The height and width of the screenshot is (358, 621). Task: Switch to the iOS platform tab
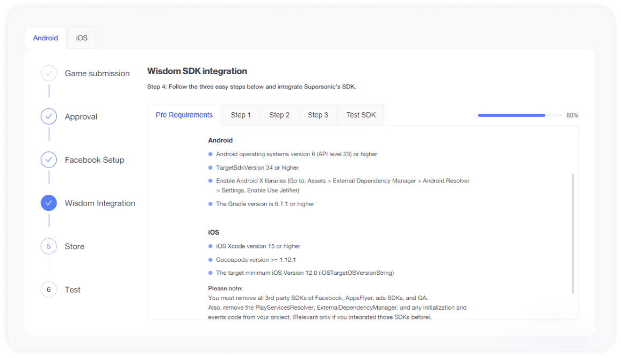click(x=82, y=38)
